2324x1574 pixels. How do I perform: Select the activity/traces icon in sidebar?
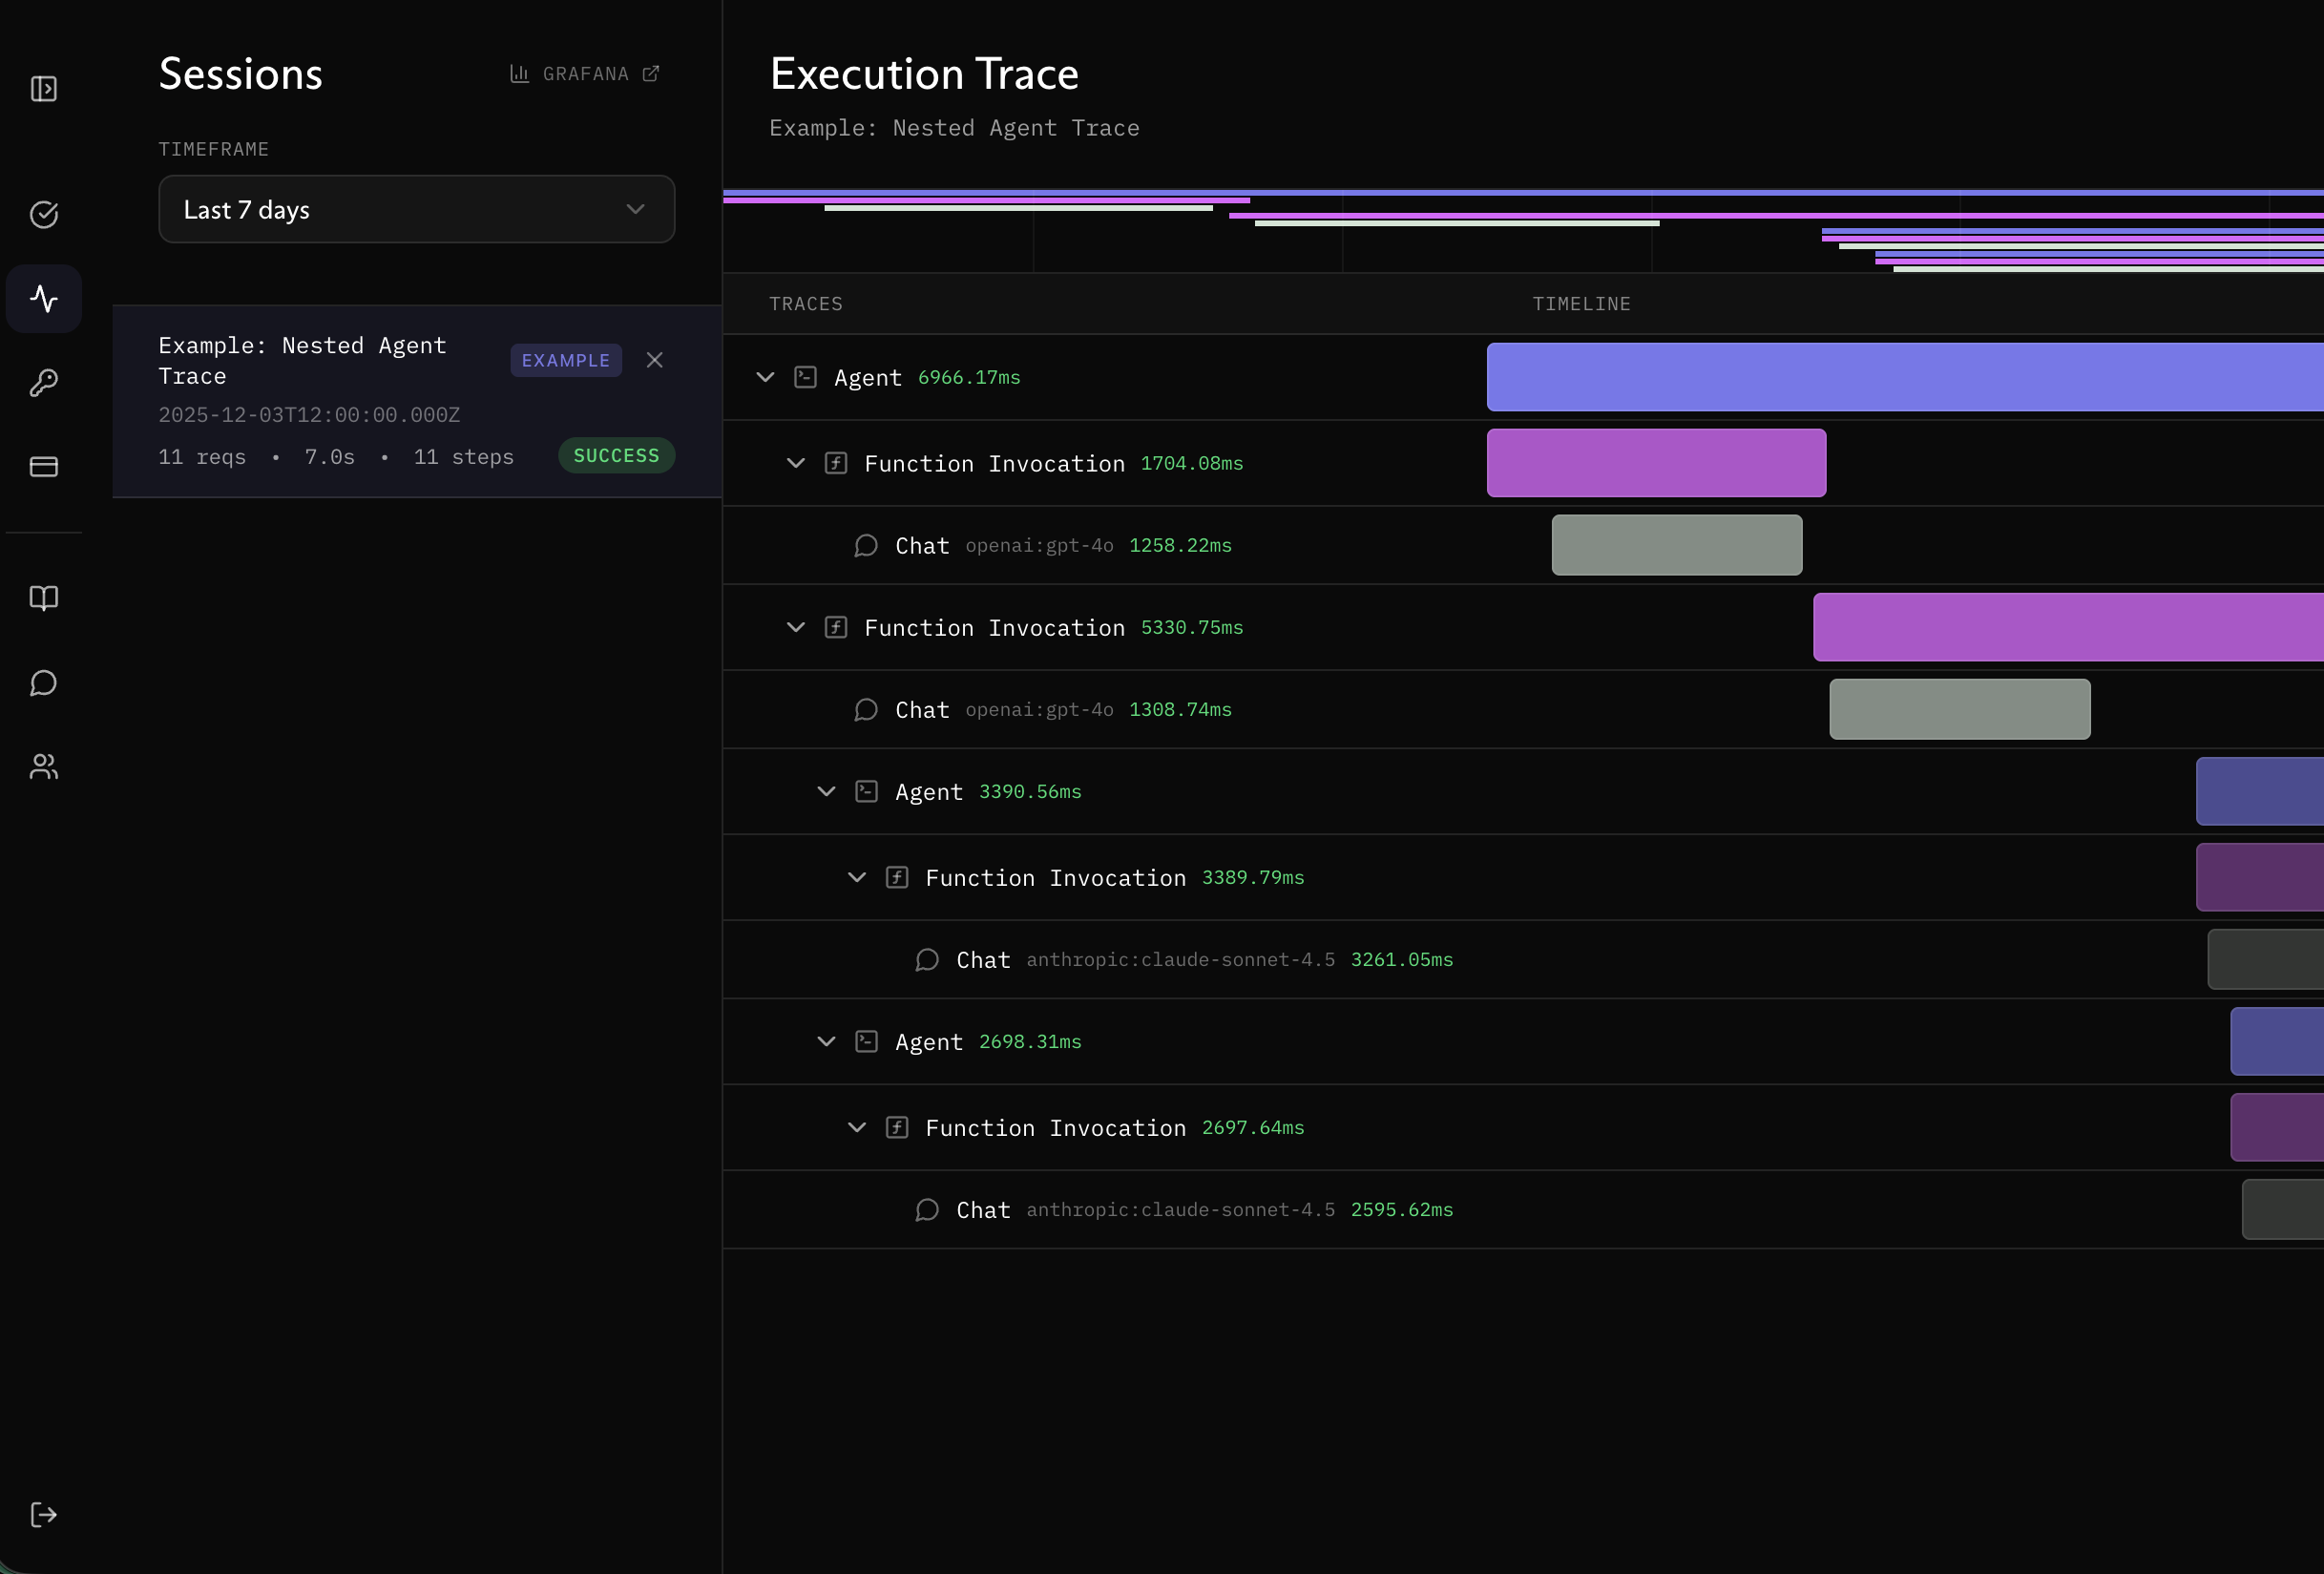pyautogui.click(x=44, y=297)
